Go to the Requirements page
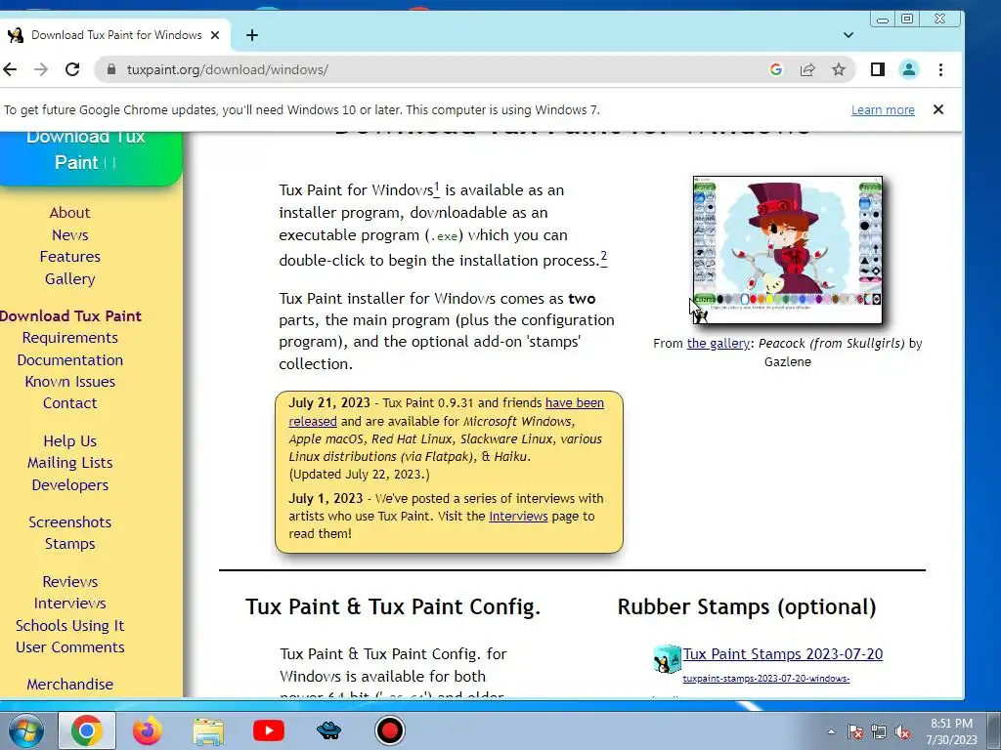 click(70, 337)
